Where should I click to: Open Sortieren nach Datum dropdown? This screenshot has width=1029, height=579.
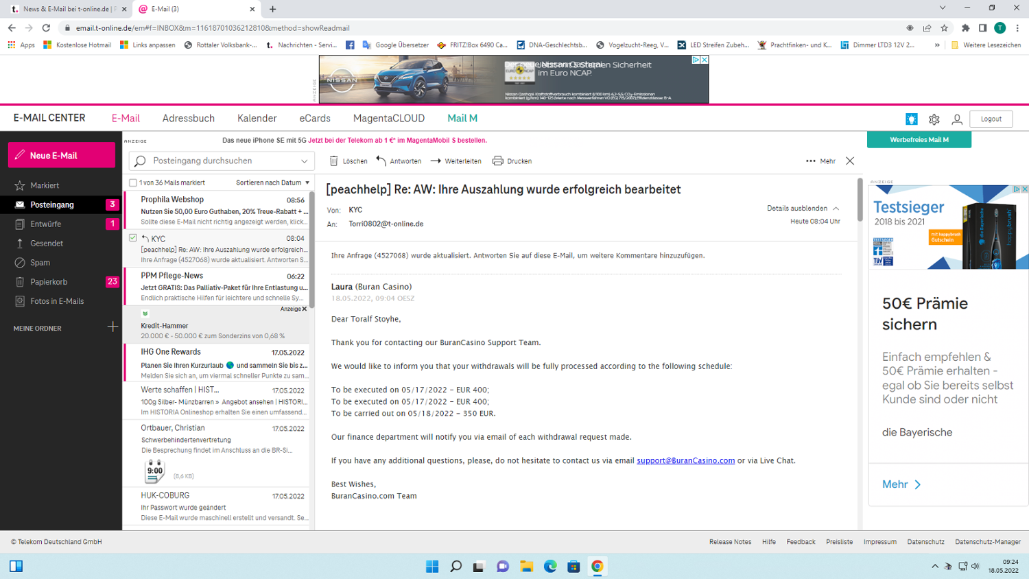(272, 182)
